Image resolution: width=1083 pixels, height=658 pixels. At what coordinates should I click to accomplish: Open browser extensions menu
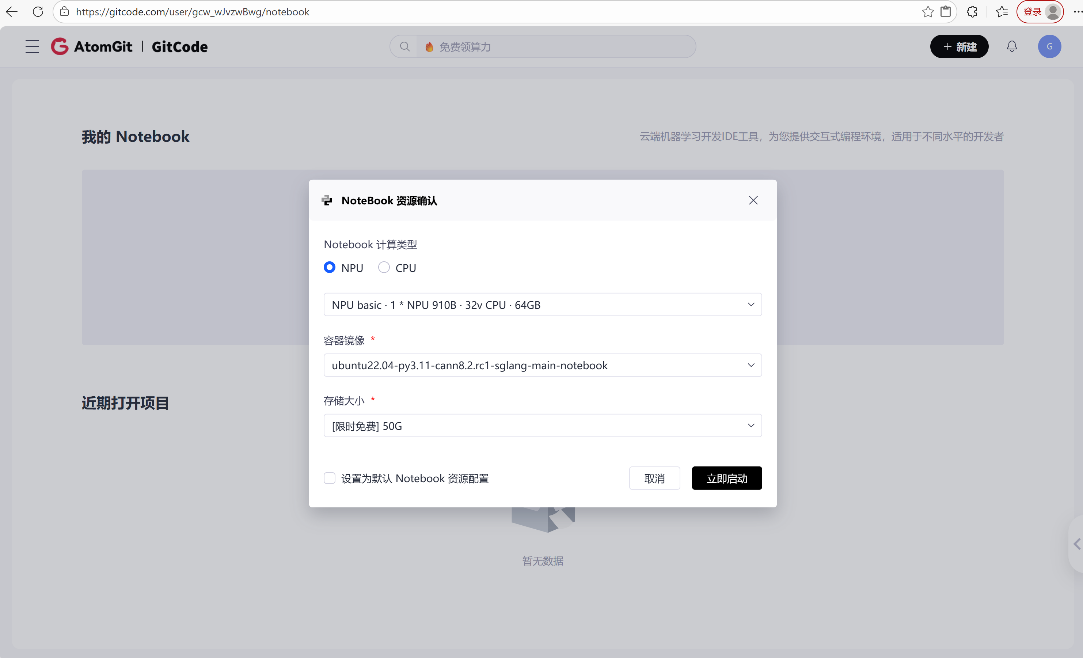(x=972, y=12)
